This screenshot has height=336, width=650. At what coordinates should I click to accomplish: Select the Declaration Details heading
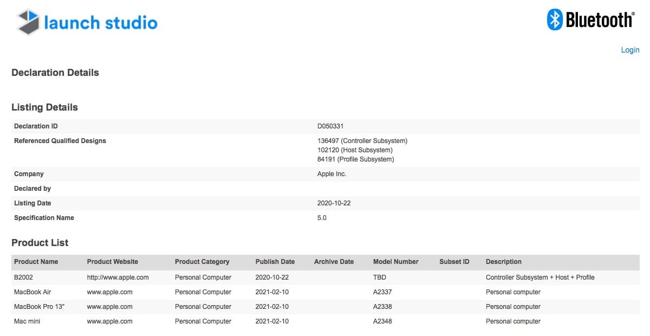click(x=55, y=73)
